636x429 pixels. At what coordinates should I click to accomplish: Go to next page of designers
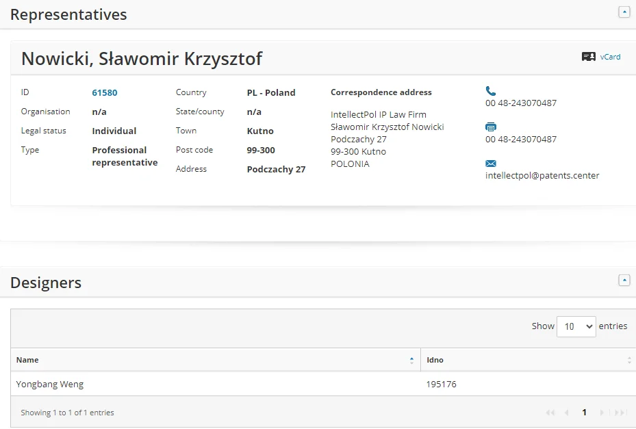point(602,413)
